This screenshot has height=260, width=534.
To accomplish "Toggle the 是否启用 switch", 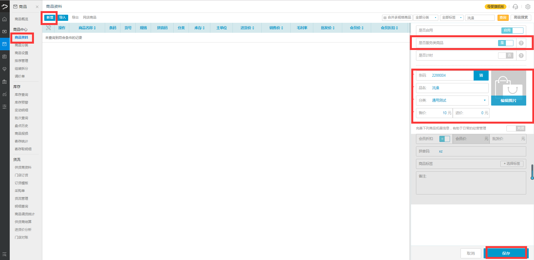I will (x=512, y=31).
